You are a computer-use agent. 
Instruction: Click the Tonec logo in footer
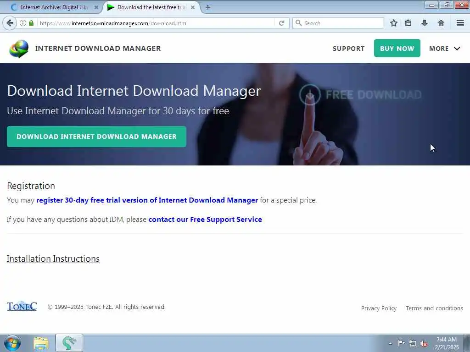pyautogui.click(x=22, y=306)
